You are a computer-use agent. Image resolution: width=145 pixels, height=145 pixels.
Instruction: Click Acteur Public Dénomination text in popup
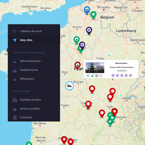point(122,67)
